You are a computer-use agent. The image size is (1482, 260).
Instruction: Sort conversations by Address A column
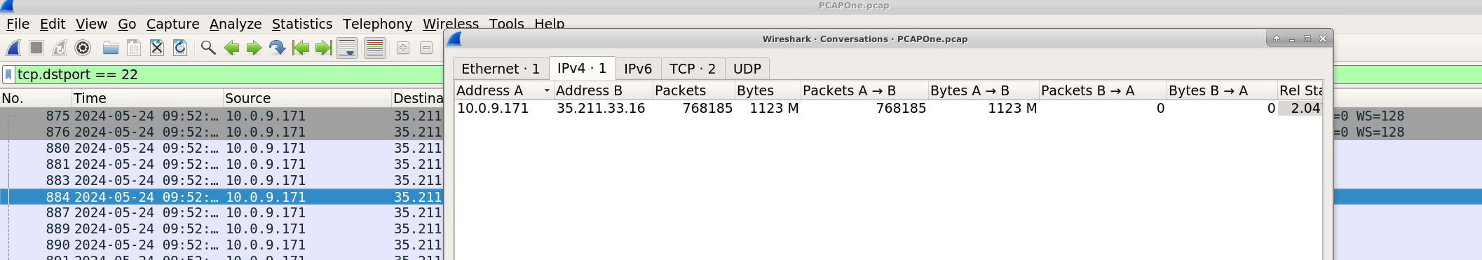(503, 90)
